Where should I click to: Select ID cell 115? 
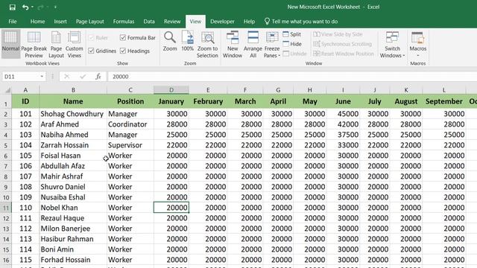pos(25,260)
